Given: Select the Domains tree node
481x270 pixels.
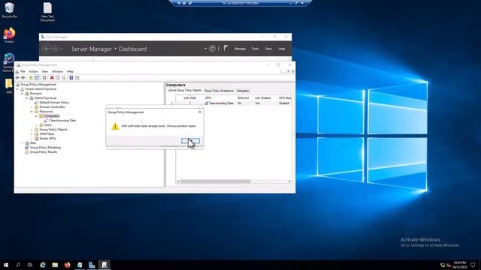Looking at the screenshot, I should coord(35,93).
